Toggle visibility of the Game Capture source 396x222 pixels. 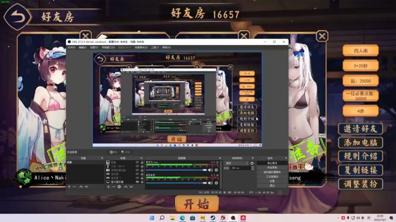[138, 174]
